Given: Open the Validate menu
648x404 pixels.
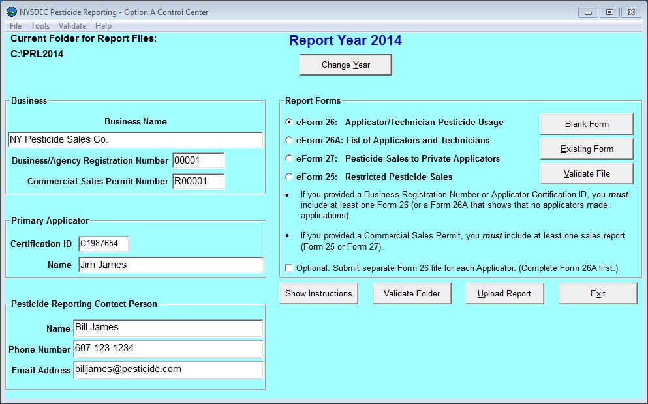Looking at the screenshot, I should point(72,26).
